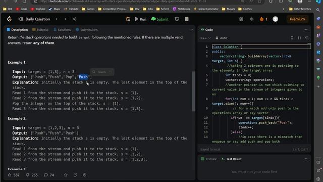323x182 pixels.
Task: Open the layout switcher icon
Action: (241, 19)
